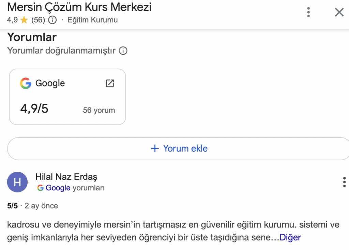Click the 'H' avatar of the reviewer

(17, 182)
